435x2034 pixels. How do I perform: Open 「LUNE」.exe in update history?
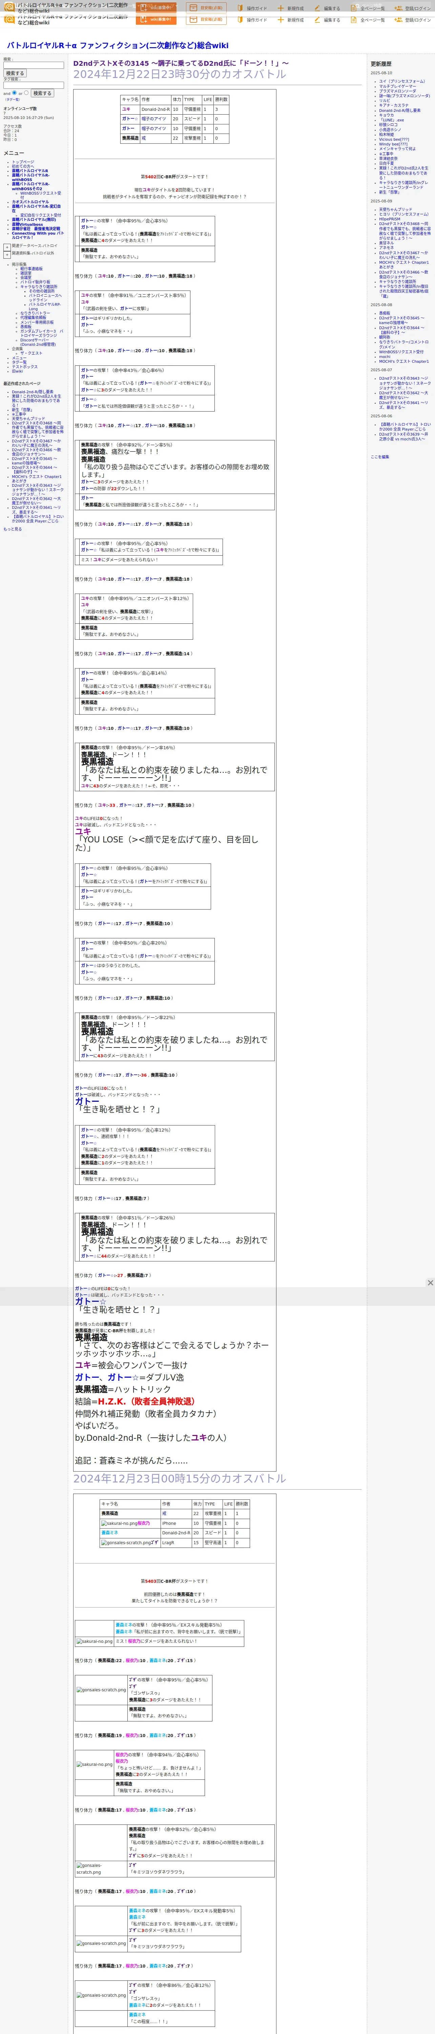pos(392,121)
